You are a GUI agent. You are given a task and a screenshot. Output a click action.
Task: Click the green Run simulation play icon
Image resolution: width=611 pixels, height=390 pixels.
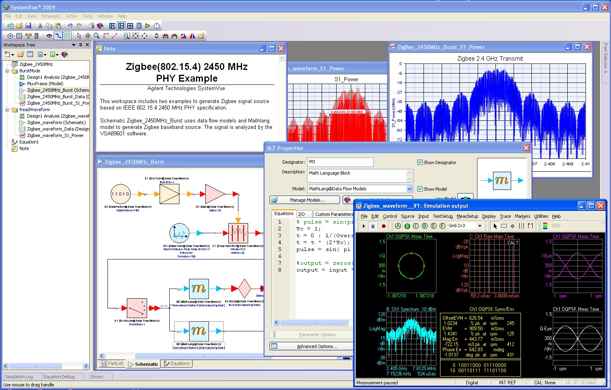click(x=147, y=26)
